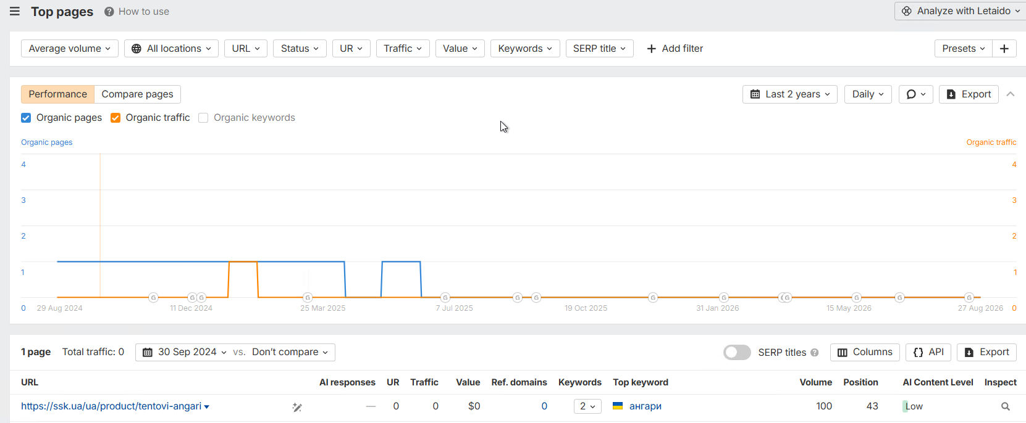1026x423 pixels.
Task: Sort by Value column header
Action: (468, 382)
